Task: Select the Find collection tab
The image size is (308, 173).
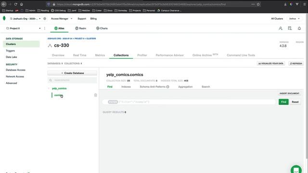Action: 110,86
